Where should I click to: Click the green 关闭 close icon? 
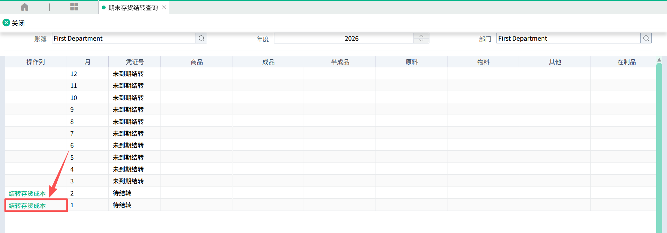point(6,23)
